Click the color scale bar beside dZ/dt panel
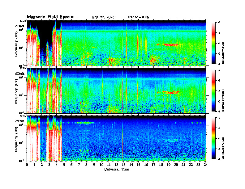 point(213,138)
